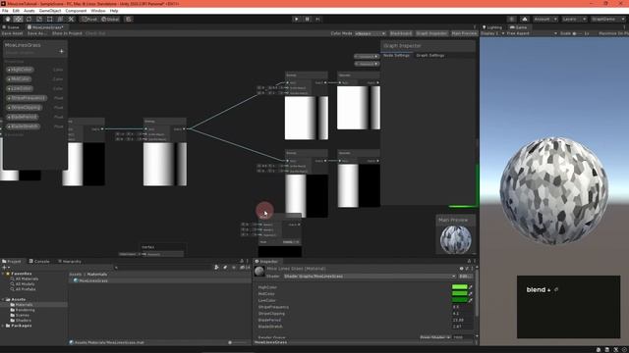Add a new Blackboard property
The image size is (629, 353).
point(61,51)
